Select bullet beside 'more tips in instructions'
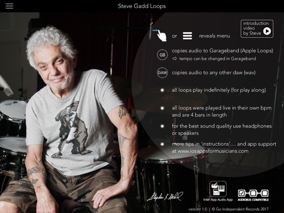Image resolution: width=284 pixels, height=213 pixels. tap(162, 144)
